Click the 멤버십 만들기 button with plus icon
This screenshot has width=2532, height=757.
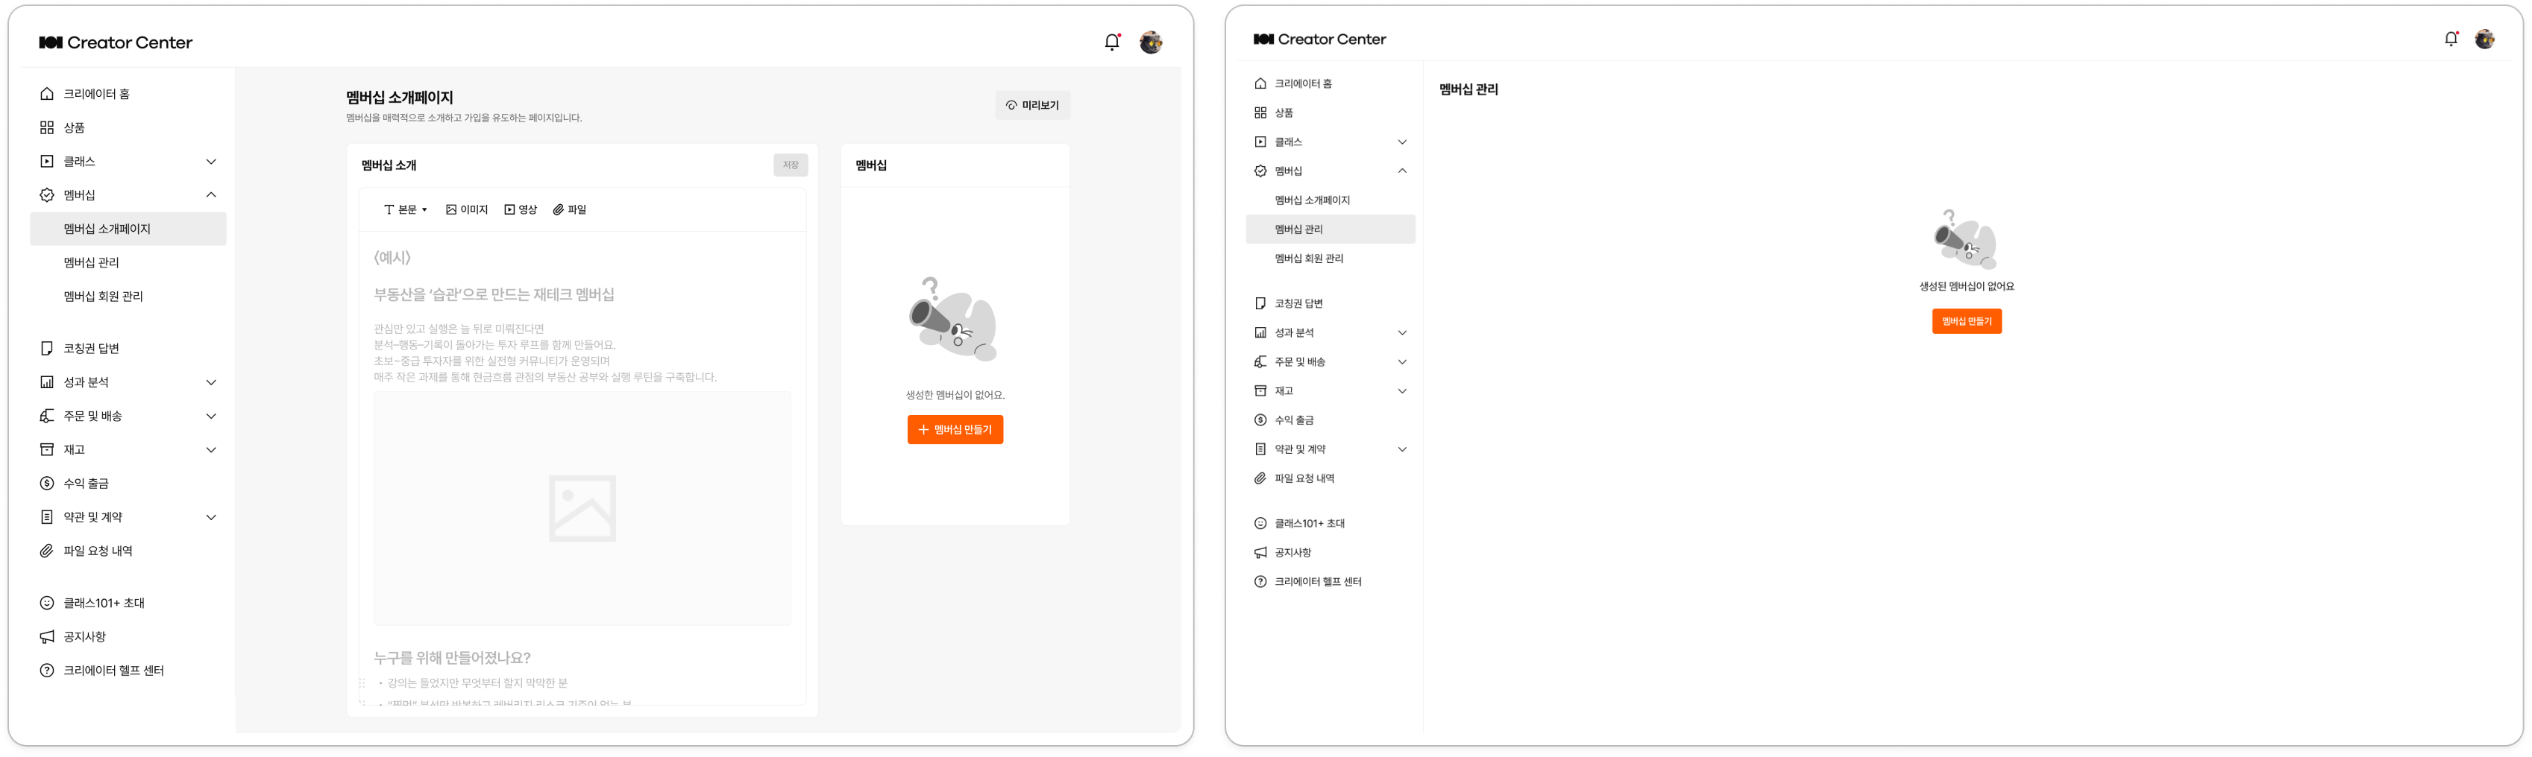click(955, 429)
